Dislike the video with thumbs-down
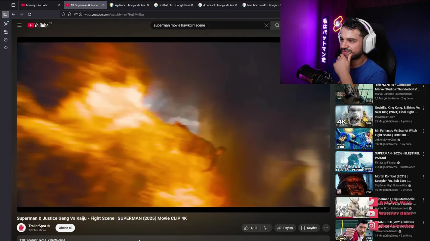430x241 pixels. 266,228
